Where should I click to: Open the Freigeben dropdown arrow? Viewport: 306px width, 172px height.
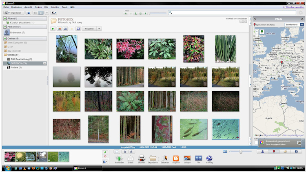point(99,29)
